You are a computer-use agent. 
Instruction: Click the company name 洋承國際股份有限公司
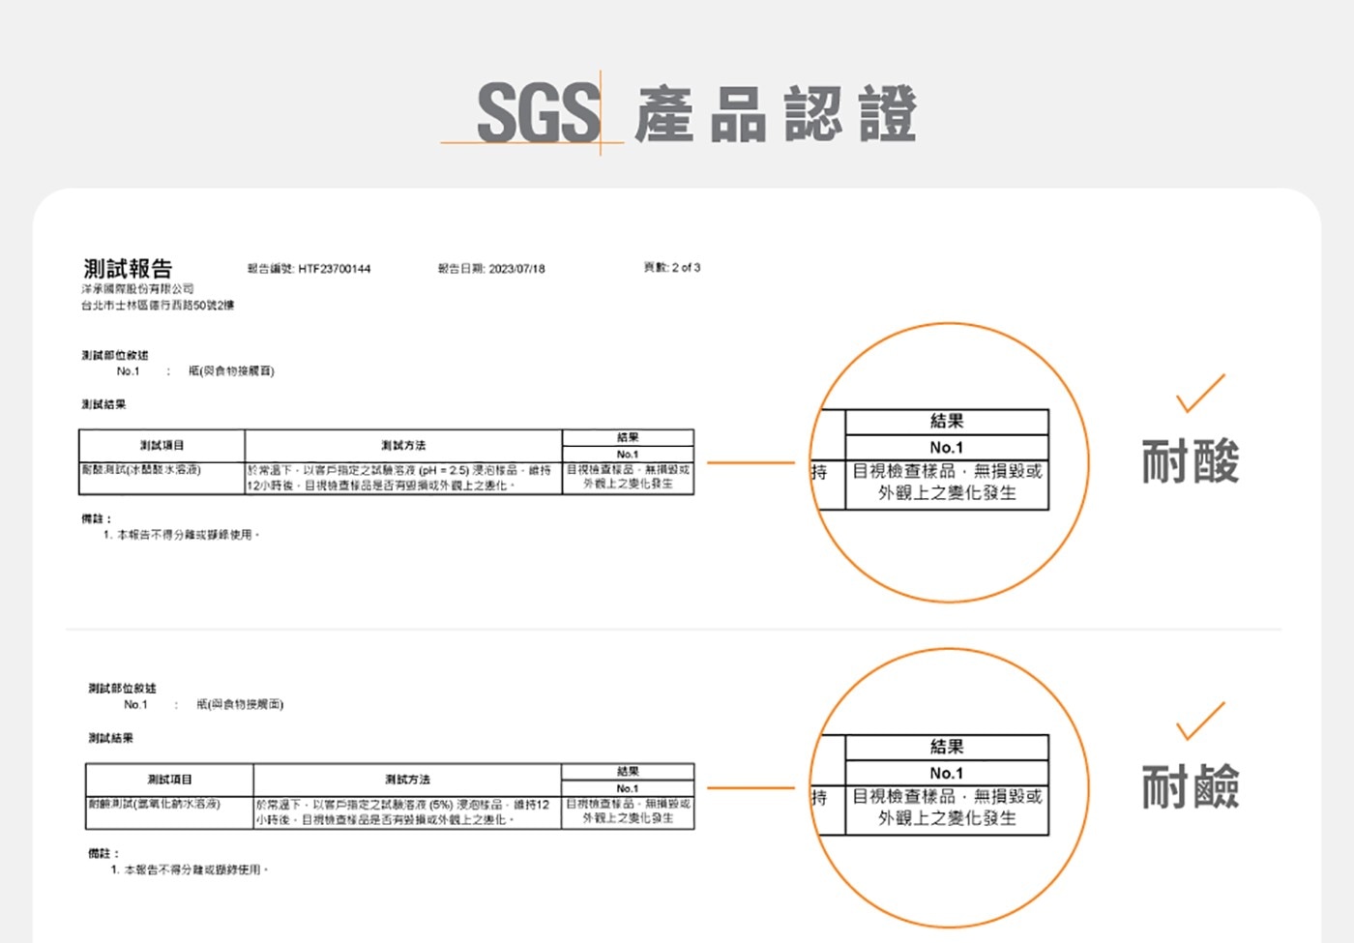pos(137,288)
